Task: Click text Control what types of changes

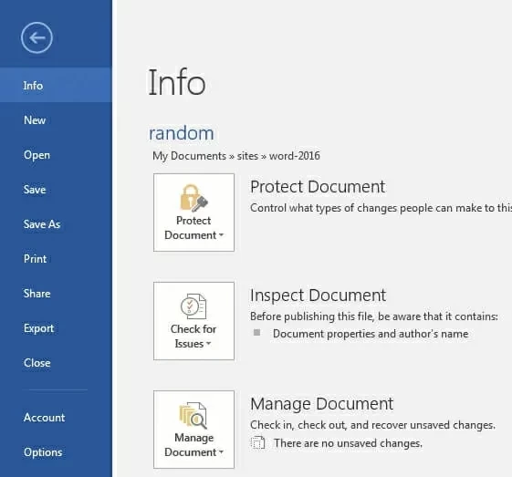Action: [x=381, y=208]
